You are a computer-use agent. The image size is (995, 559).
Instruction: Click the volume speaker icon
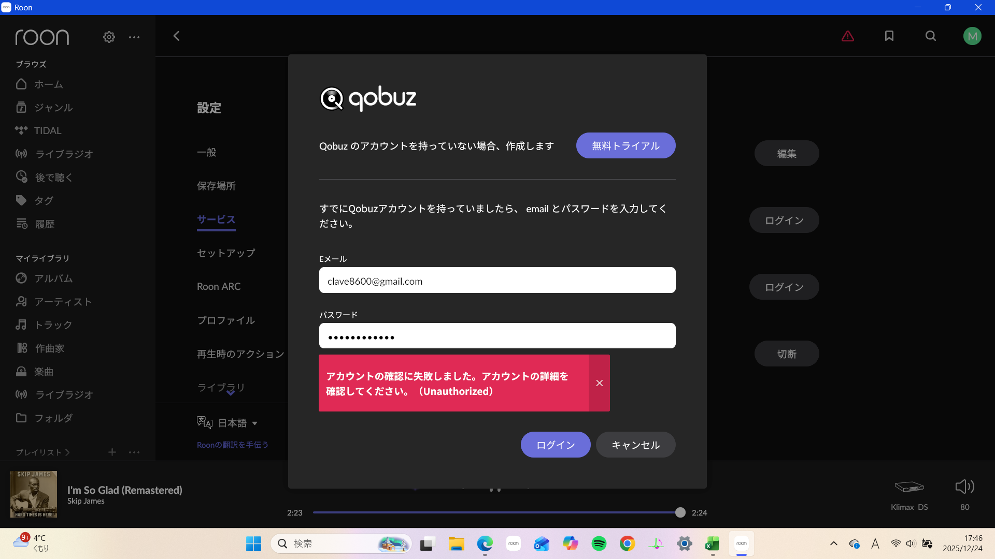click(x=964, y=487)
